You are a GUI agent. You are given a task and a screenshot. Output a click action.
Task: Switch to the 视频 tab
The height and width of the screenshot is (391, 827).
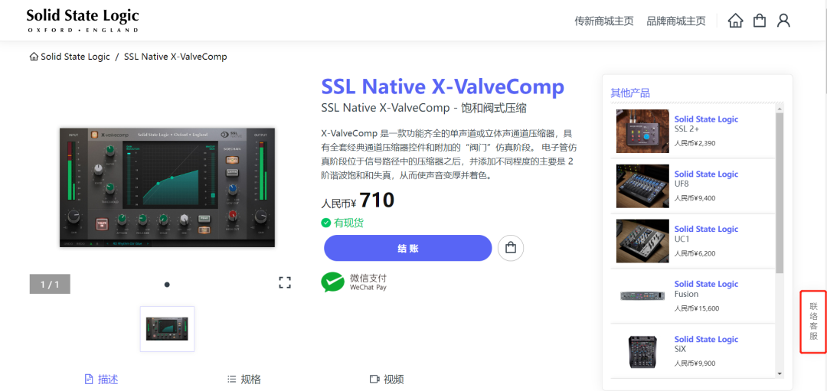[387, 380]
